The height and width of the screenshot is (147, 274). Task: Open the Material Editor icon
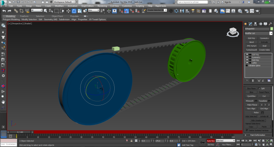pos(240,11)
